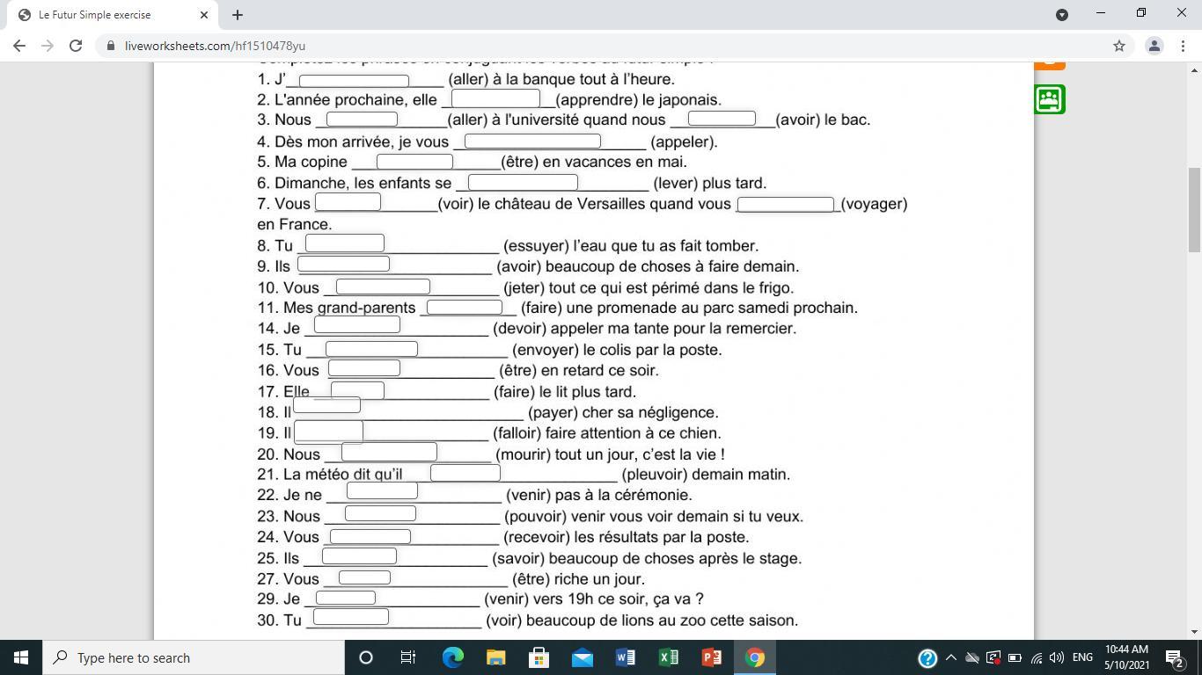Click the sentence 22 blank for (venir) pas
This screenshot has width=1202, height=675.
382,491
